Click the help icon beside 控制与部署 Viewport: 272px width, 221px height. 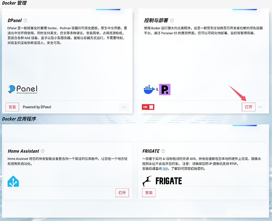(172, 20)
